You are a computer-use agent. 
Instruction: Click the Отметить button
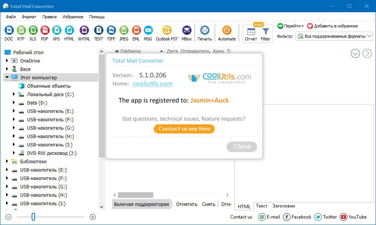[x=186, y=204]
